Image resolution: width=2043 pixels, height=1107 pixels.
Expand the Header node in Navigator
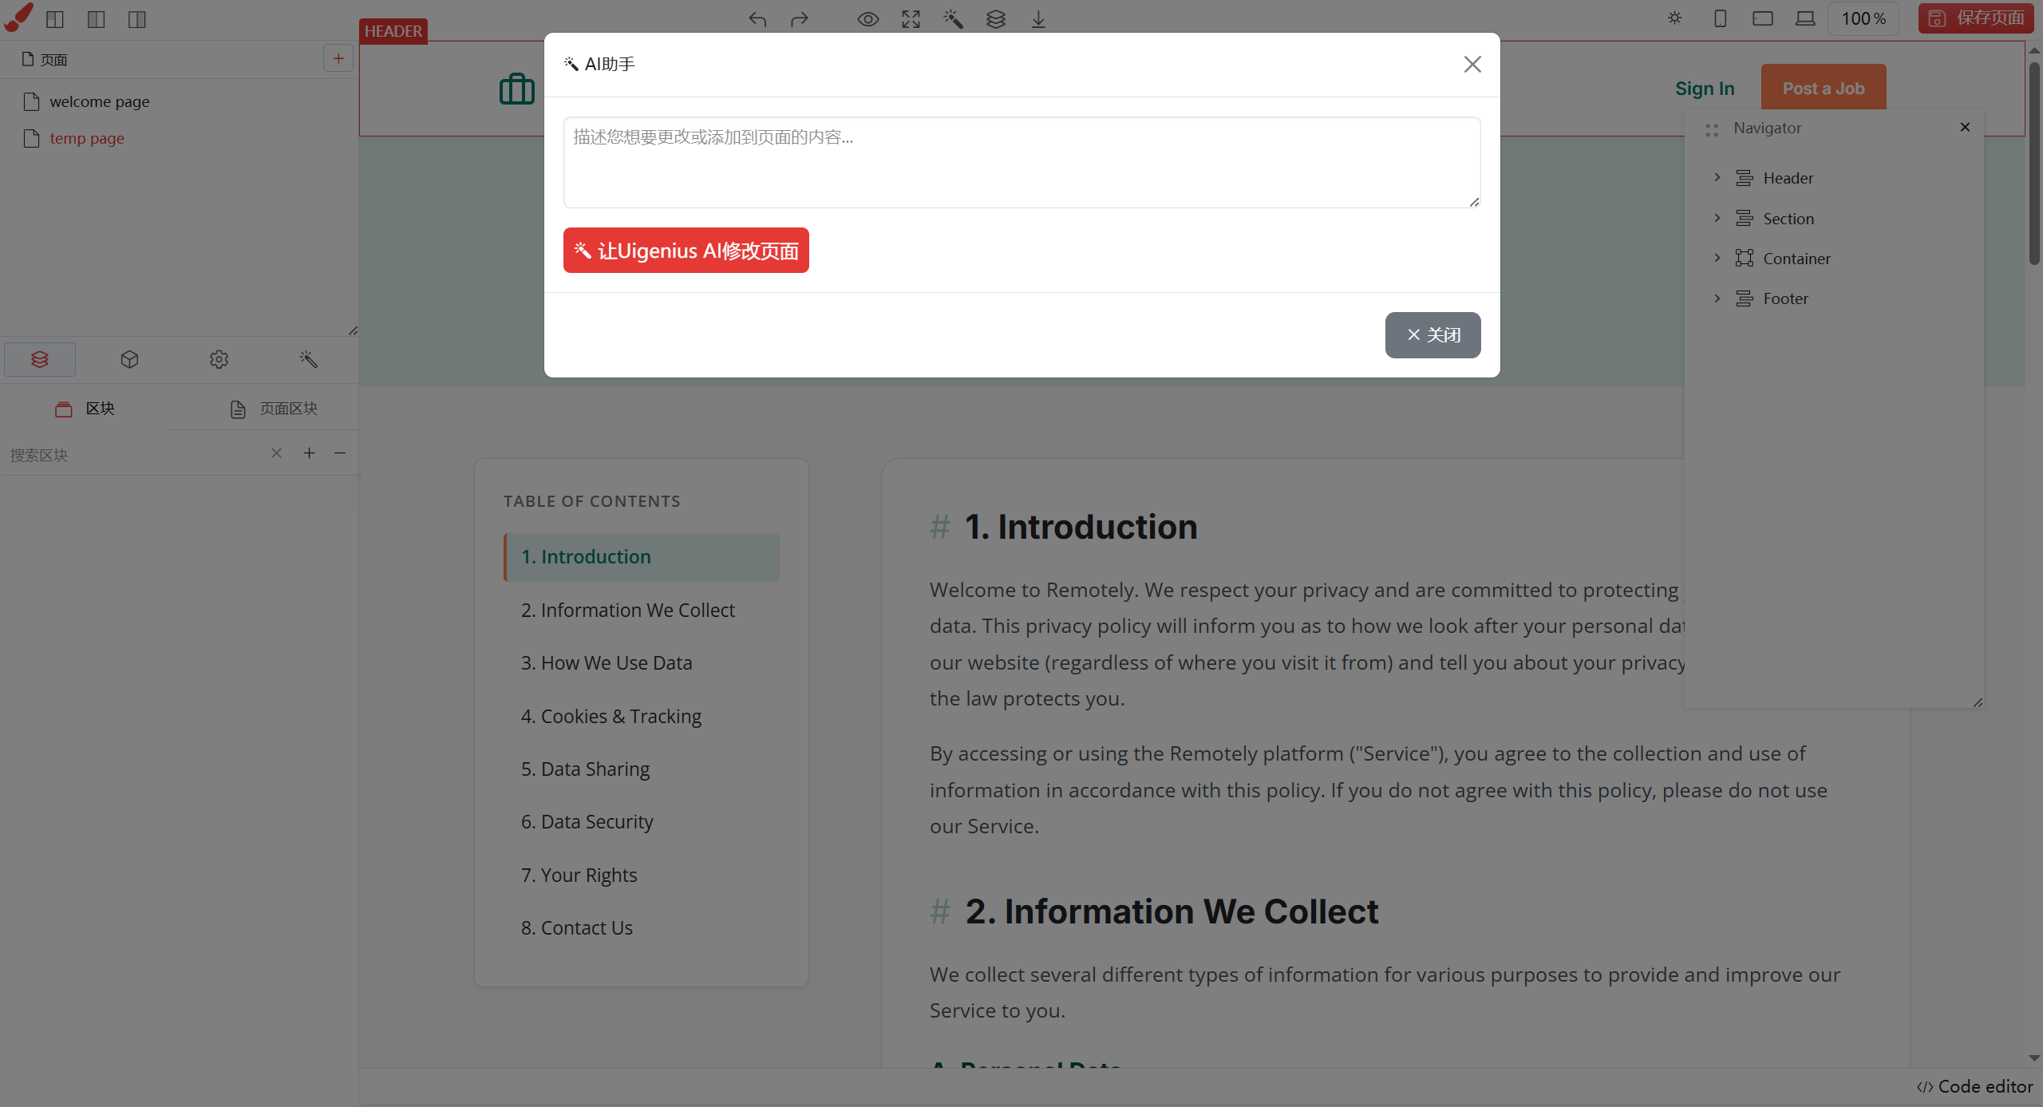[1717, 177]
